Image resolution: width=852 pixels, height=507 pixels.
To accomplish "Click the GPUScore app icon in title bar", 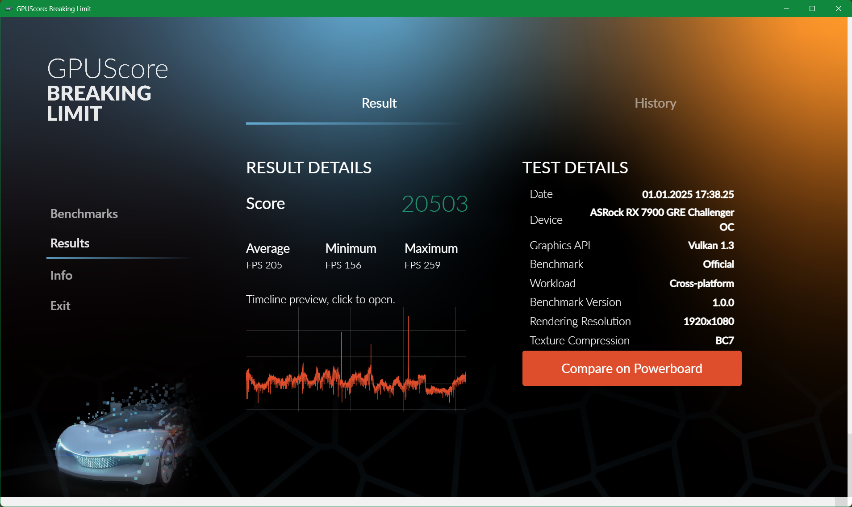I will [8, 8].
